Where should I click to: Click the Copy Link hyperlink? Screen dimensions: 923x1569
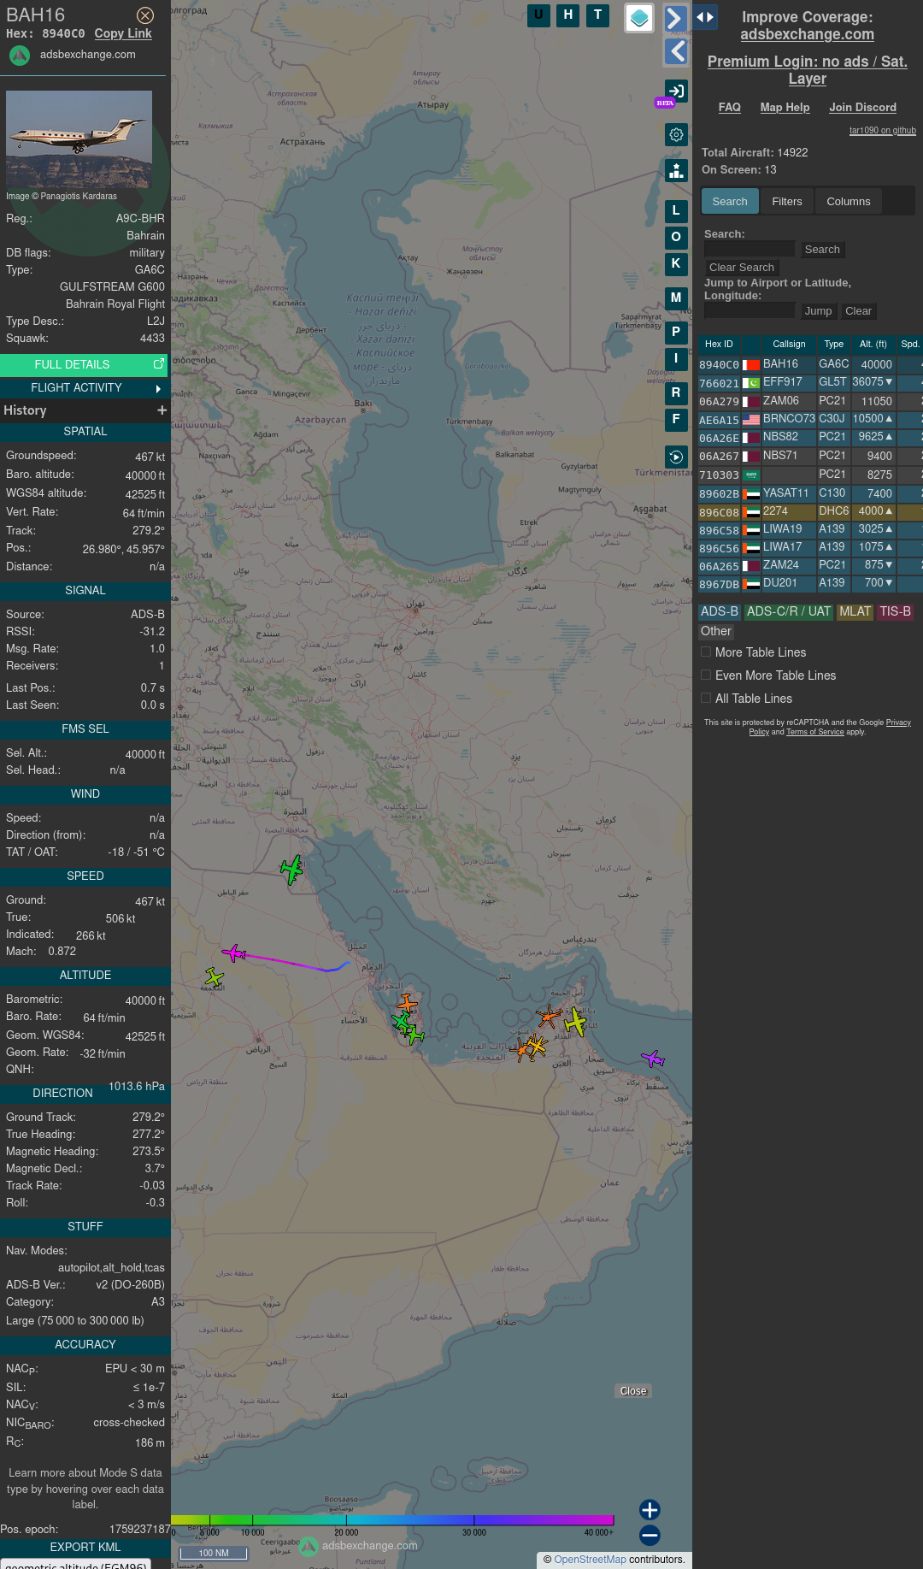pos(123,33)
